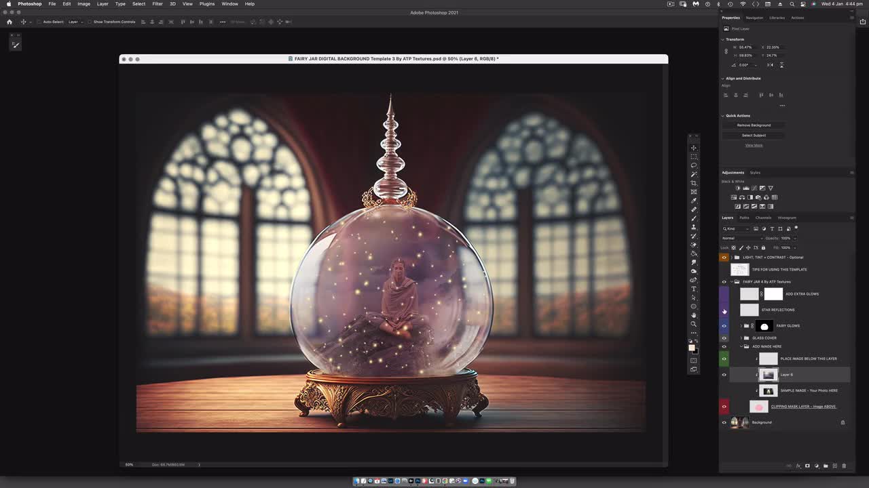Select the Move tool in the toolbar
The image size is (869, 488).
tap(693, 147)
